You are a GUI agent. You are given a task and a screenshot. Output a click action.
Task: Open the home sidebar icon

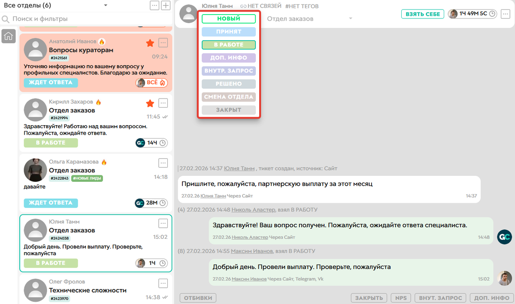click(x=8, y=37)
